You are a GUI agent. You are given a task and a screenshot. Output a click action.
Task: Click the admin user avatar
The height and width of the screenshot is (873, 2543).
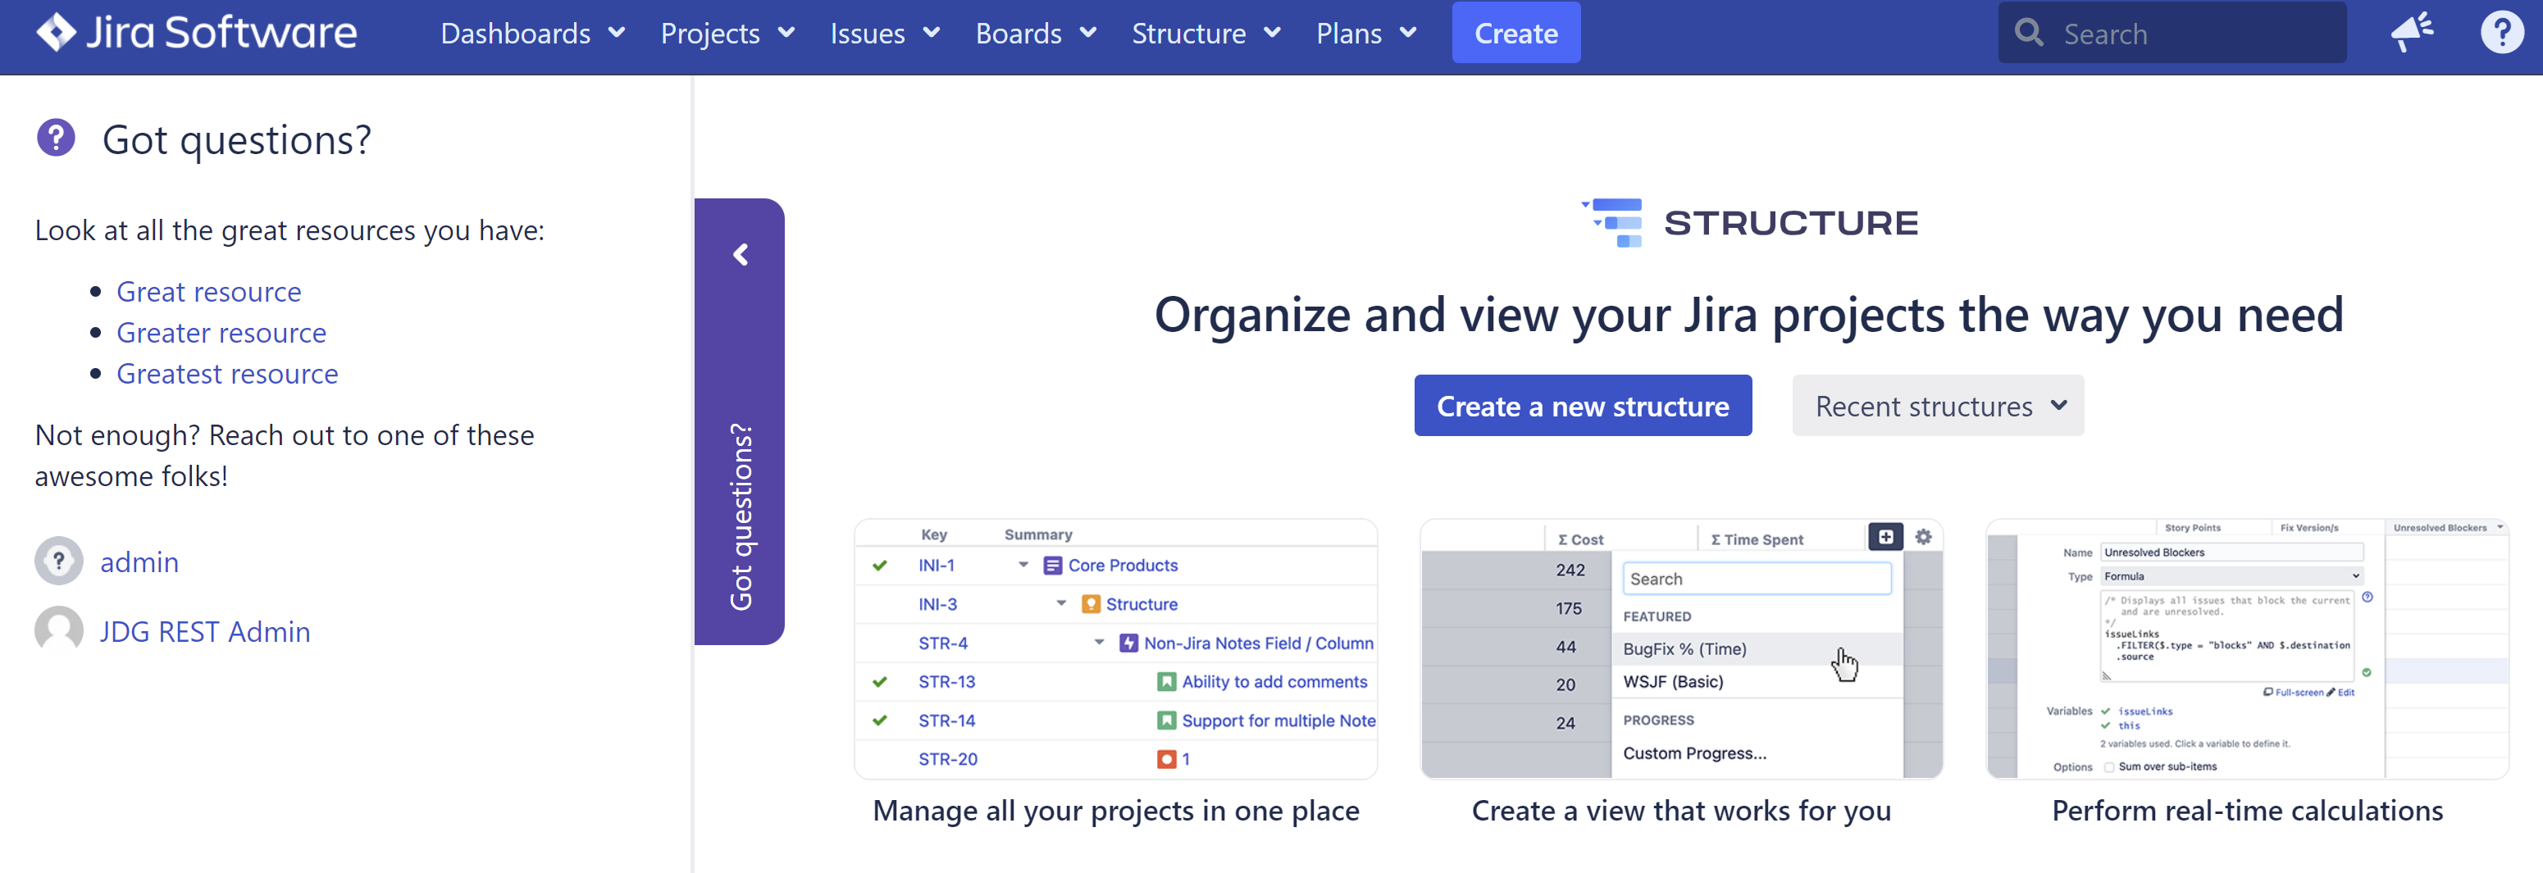(59, 562)
